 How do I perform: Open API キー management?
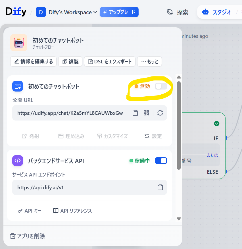coord(30,211)
